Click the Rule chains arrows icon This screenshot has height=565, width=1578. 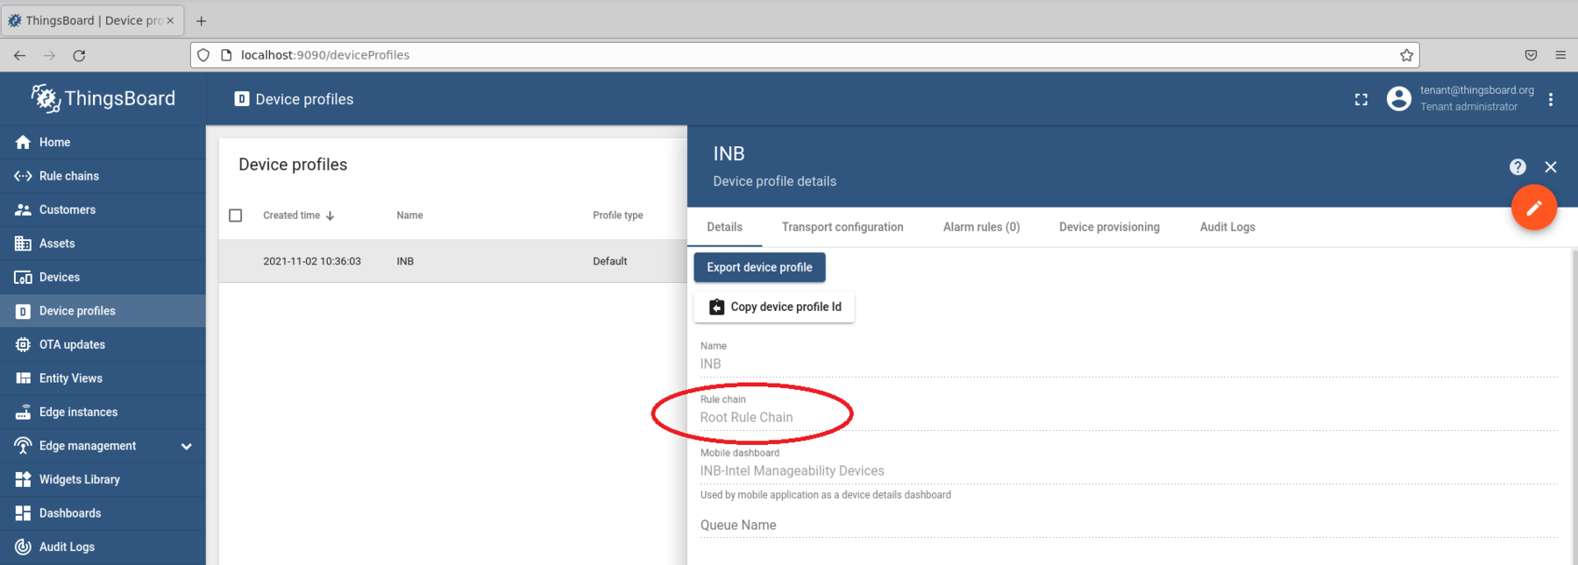click(23, 176)
